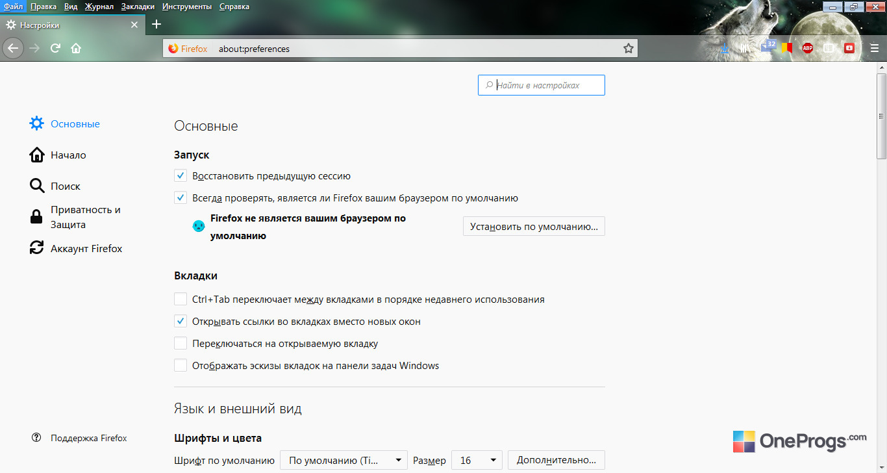The width and height of the screenshot is (887, 473).
Task: Open the Вид menu
Action: 71,6
